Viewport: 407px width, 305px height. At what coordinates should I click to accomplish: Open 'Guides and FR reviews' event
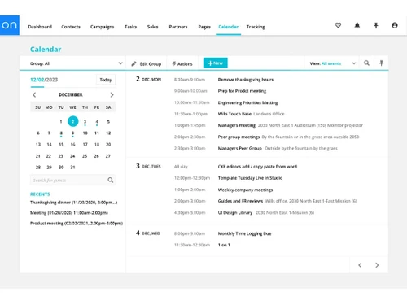240,201
